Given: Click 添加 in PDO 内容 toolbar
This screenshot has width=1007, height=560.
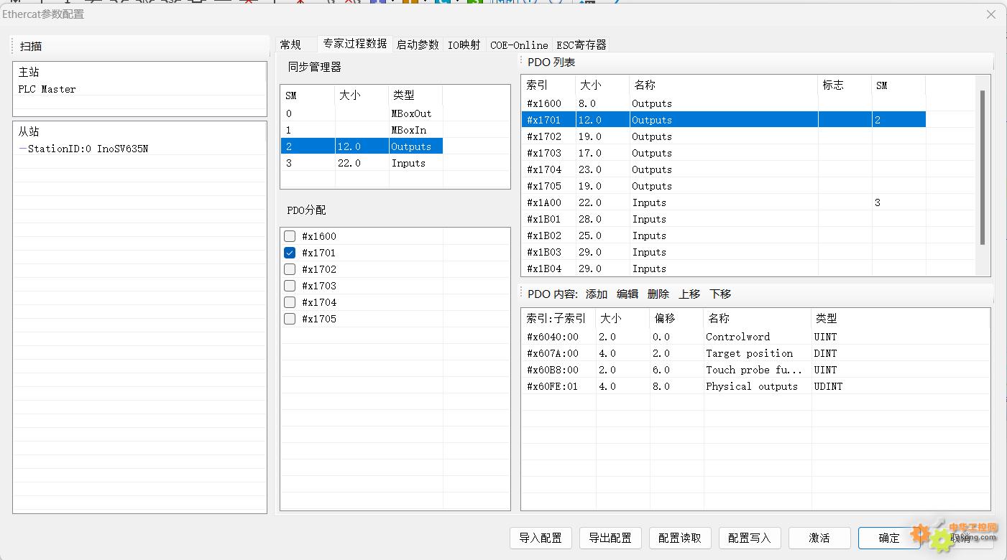Looking at the screenshot, I should [597, 294].
